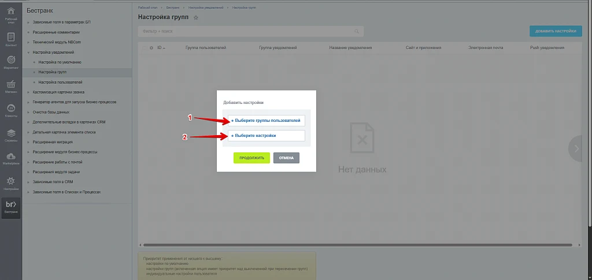Viewport: 592px width, 280px height.
Task: Expand Очистка базы данных node
Action: point(28,113)
